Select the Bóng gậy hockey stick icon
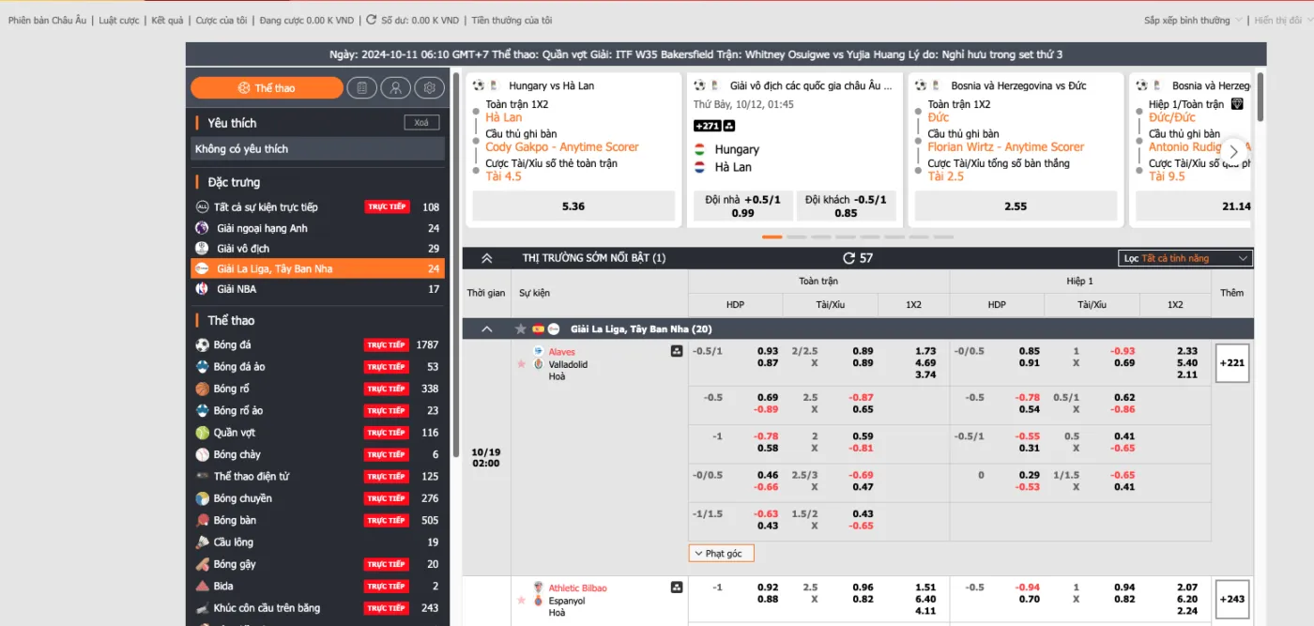The height and width of the screenshot is (626, 1314). (x=202, y=564)
